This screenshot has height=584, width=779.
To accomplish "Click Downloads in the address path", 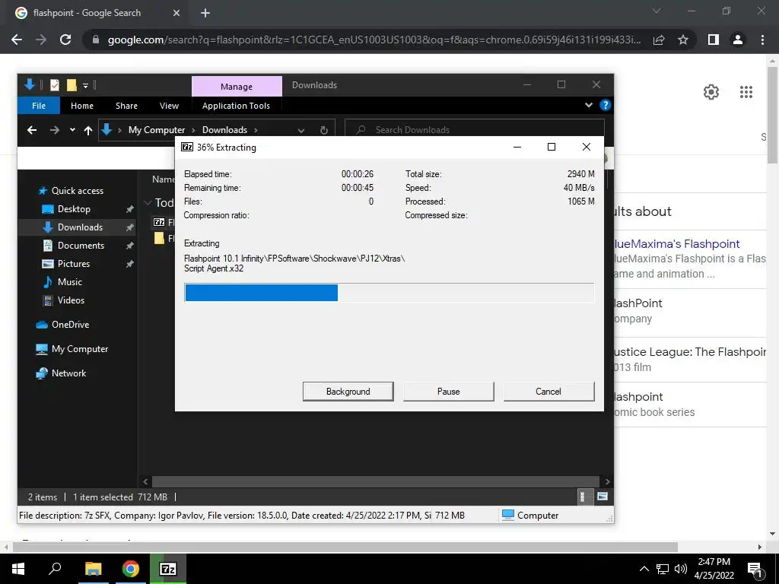I will click(x=224, y=129).
